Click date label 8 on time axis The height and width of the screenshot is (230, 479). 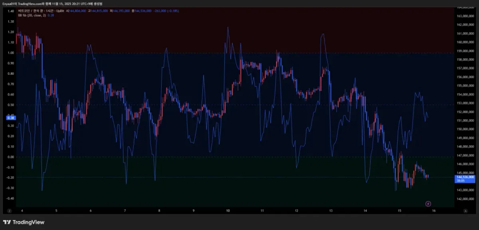pyautogui.click(x=159, y=210)
